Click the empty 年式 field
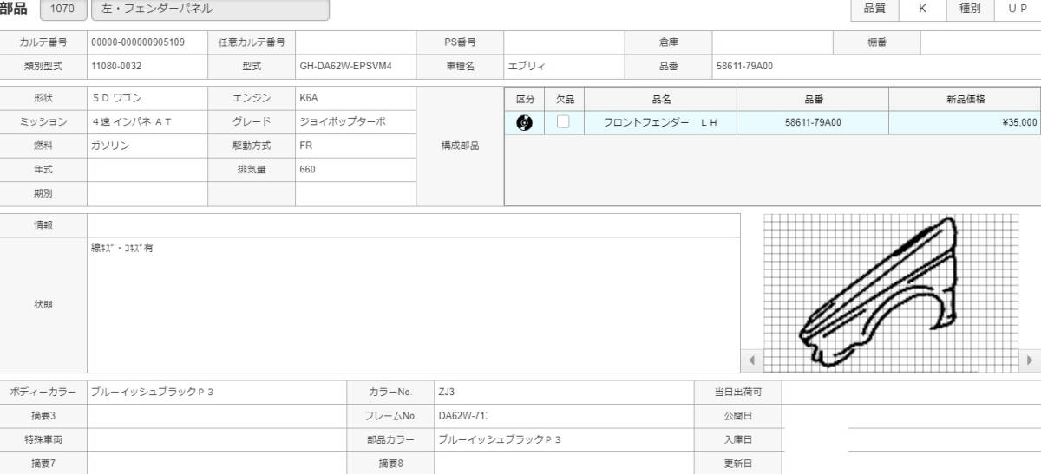This screenshot has height=474, width=1041. (147, 170)
